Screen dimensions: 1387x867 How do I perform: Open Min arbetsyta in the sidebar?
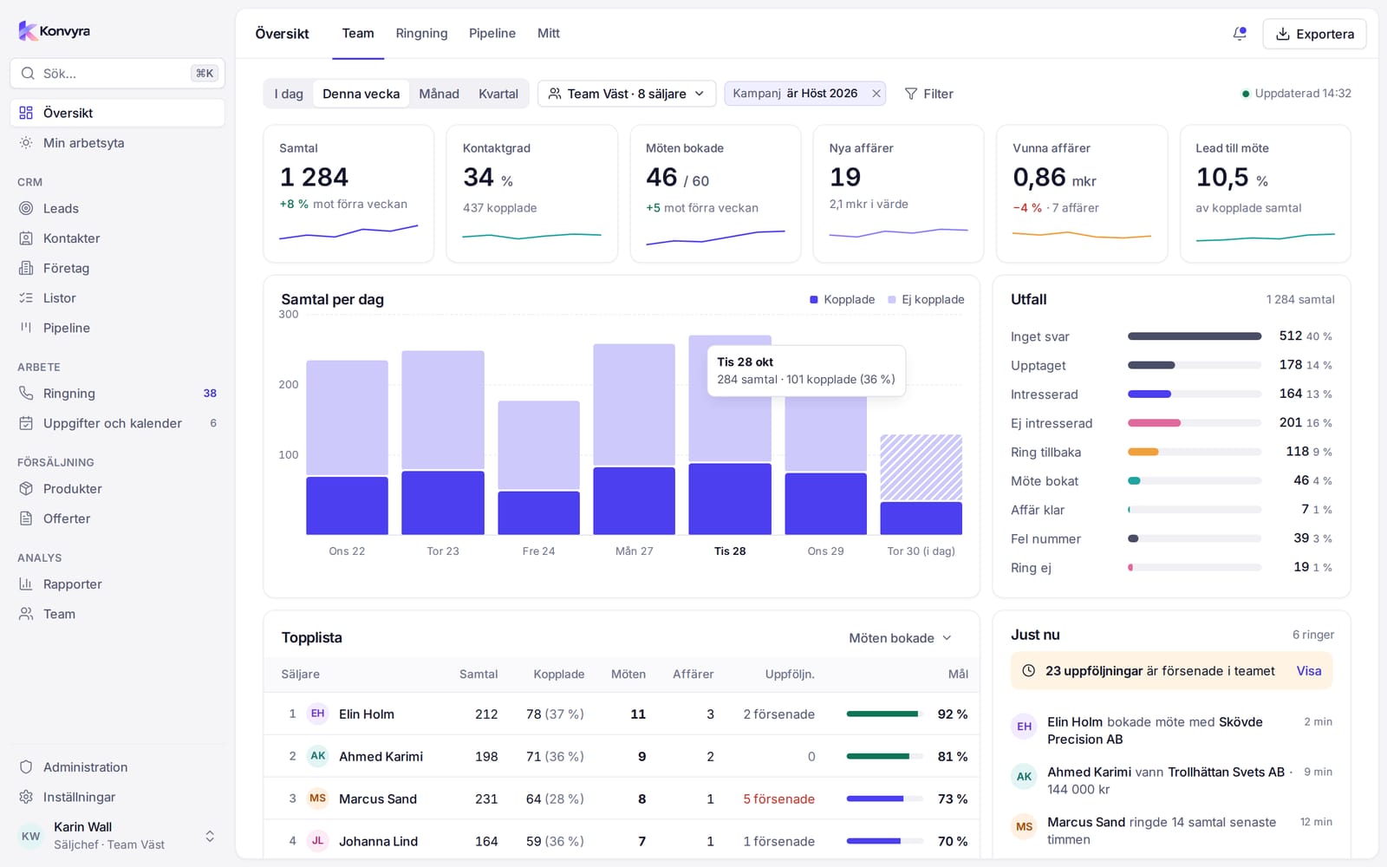117,143
